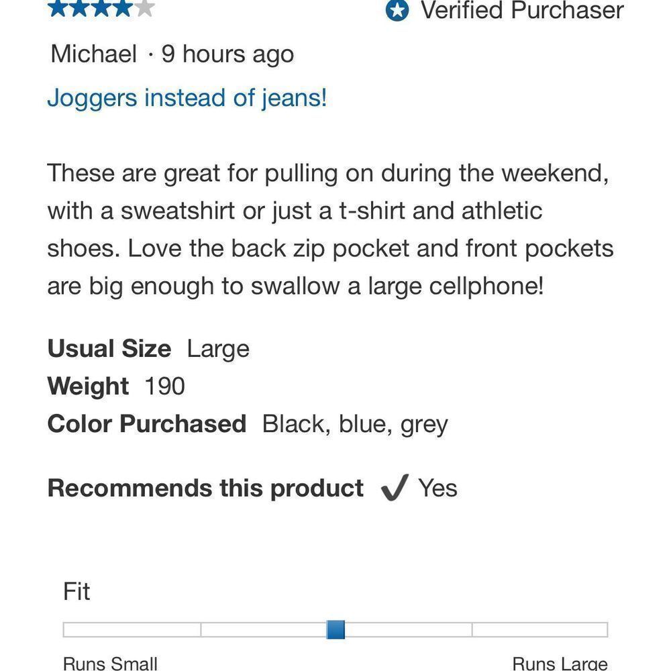Viewport: 671px width, 671px height.
Task: Click the Runs Small label
Action: [x=109, y=662]
